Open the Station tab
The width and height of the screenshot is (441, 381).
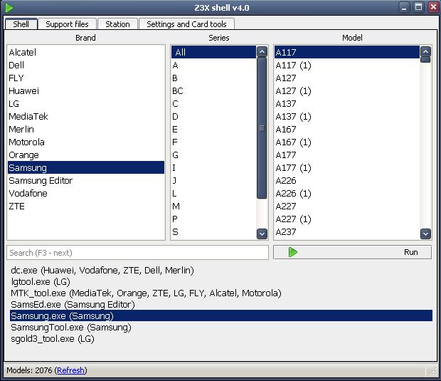coord(117,24)
